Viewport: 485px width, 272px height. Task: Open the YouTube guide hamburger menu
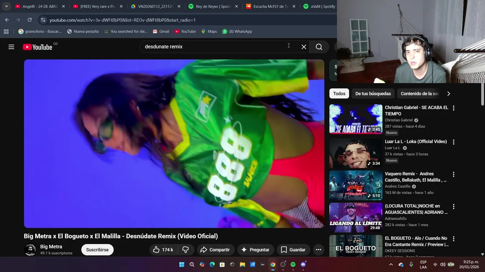point(11,47)
